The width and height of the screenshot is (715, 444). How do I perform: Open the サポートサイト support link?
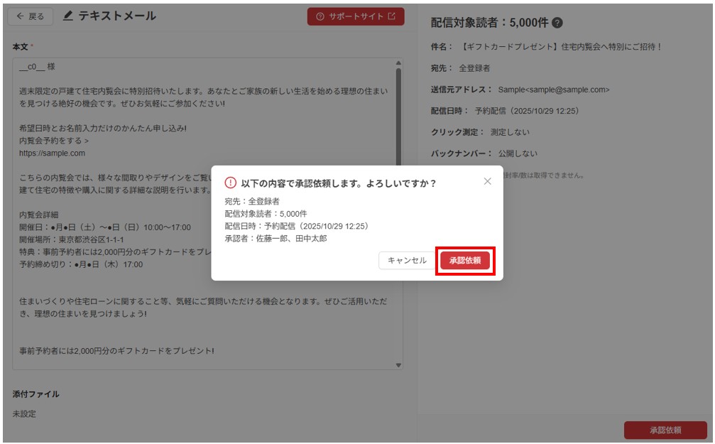[x=355, y=16]
